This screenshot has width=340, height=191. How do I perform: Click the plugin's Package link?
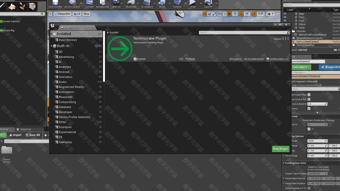click(191, 59)
